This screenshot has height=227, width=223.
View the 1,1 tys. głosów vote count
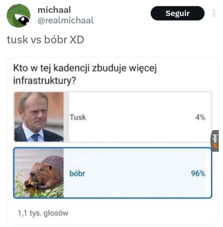coord(43,213)
